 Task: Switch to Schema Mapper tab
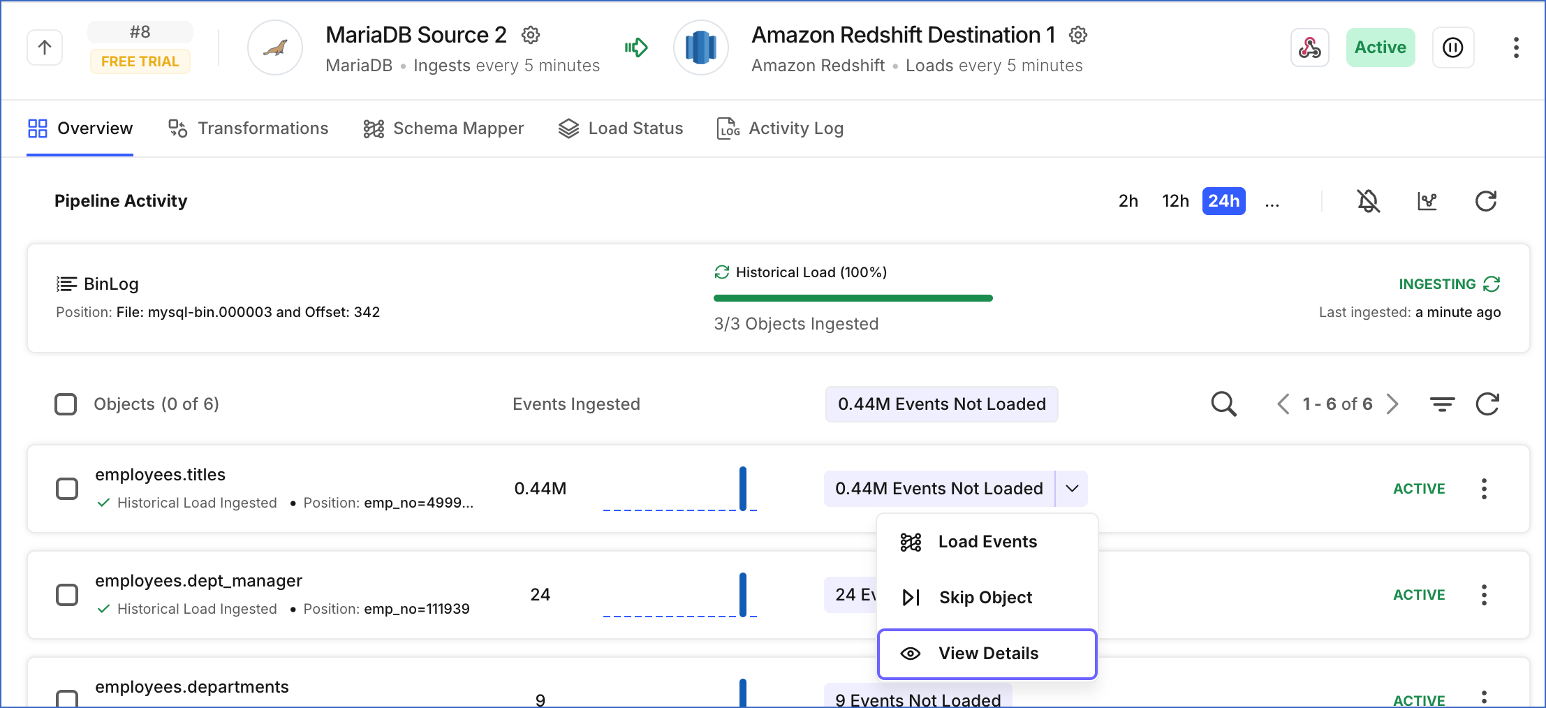tap(443, 128)
